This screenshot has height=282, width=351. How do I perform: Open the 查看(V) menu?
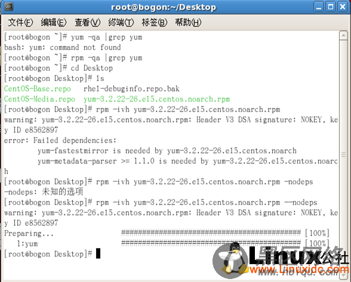point(87,23)
